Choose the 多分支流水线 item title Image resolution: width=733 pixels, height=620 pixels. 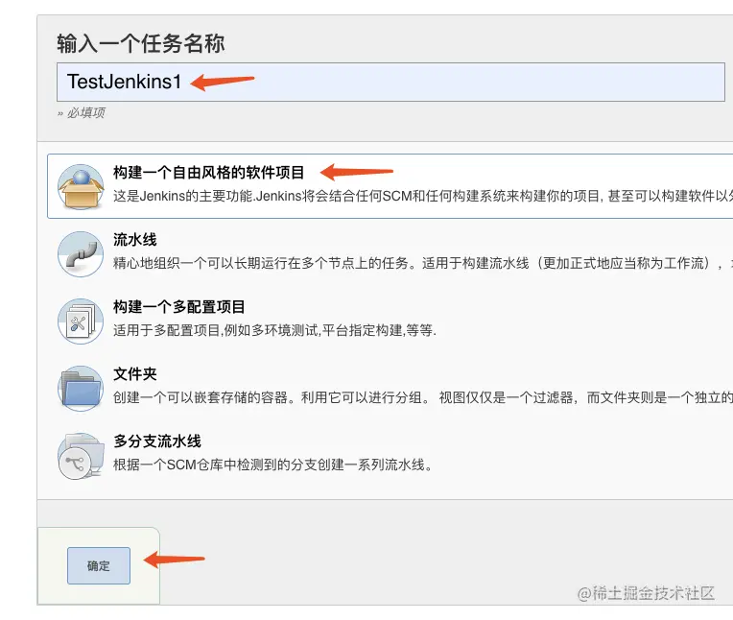157,441
